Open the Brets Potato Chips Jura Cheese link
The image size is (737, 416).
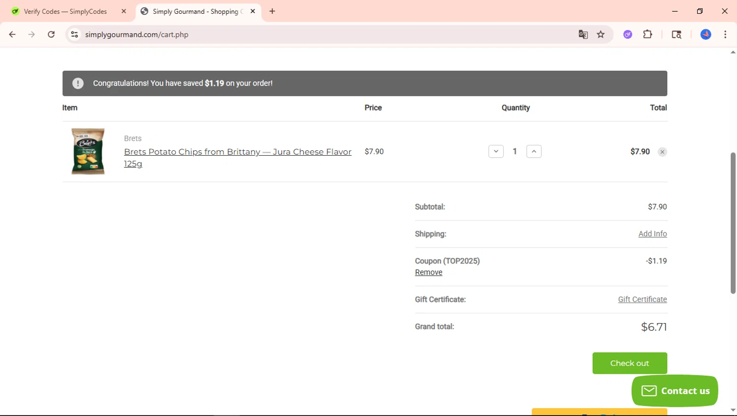[238, 158]
